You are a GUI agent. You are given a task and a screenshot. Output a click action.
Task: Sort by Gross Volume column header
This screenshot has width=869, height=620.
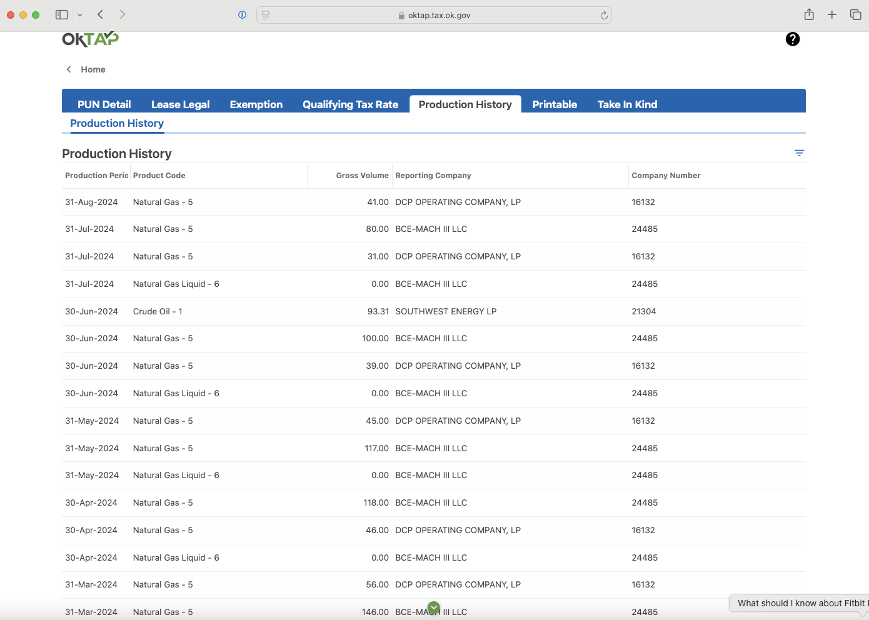362,176
